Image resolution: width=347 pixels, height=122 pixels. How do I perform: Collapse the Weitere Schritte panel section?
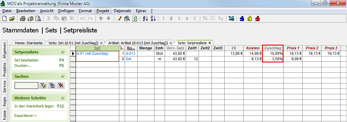coord(63,98)
